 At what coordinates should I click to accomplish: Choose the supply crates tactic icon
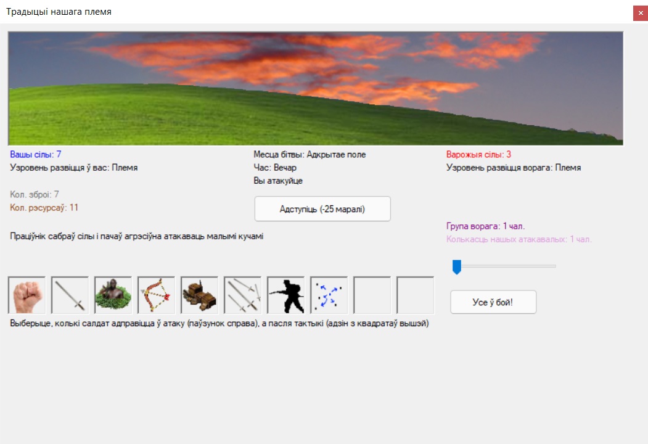(x=200, y=295)
